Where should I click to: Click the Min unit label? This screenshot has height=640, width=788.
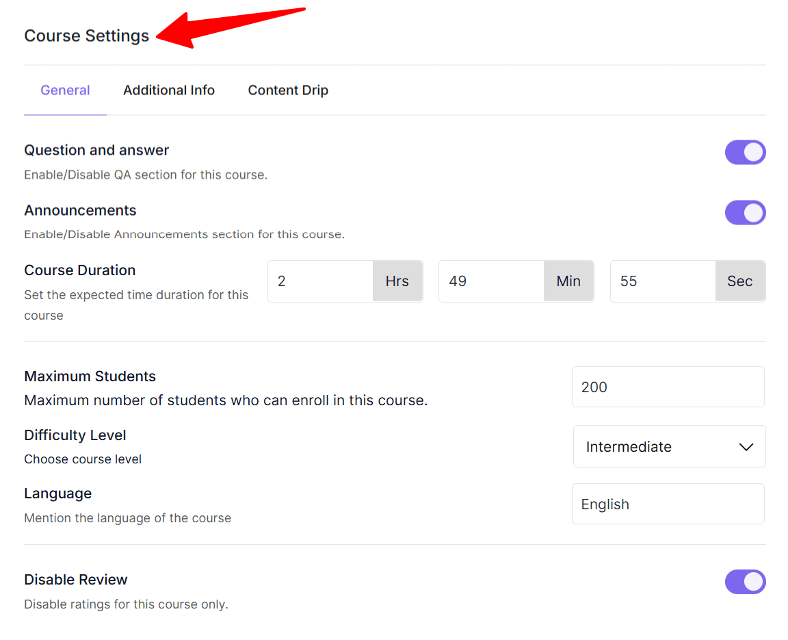568,281
